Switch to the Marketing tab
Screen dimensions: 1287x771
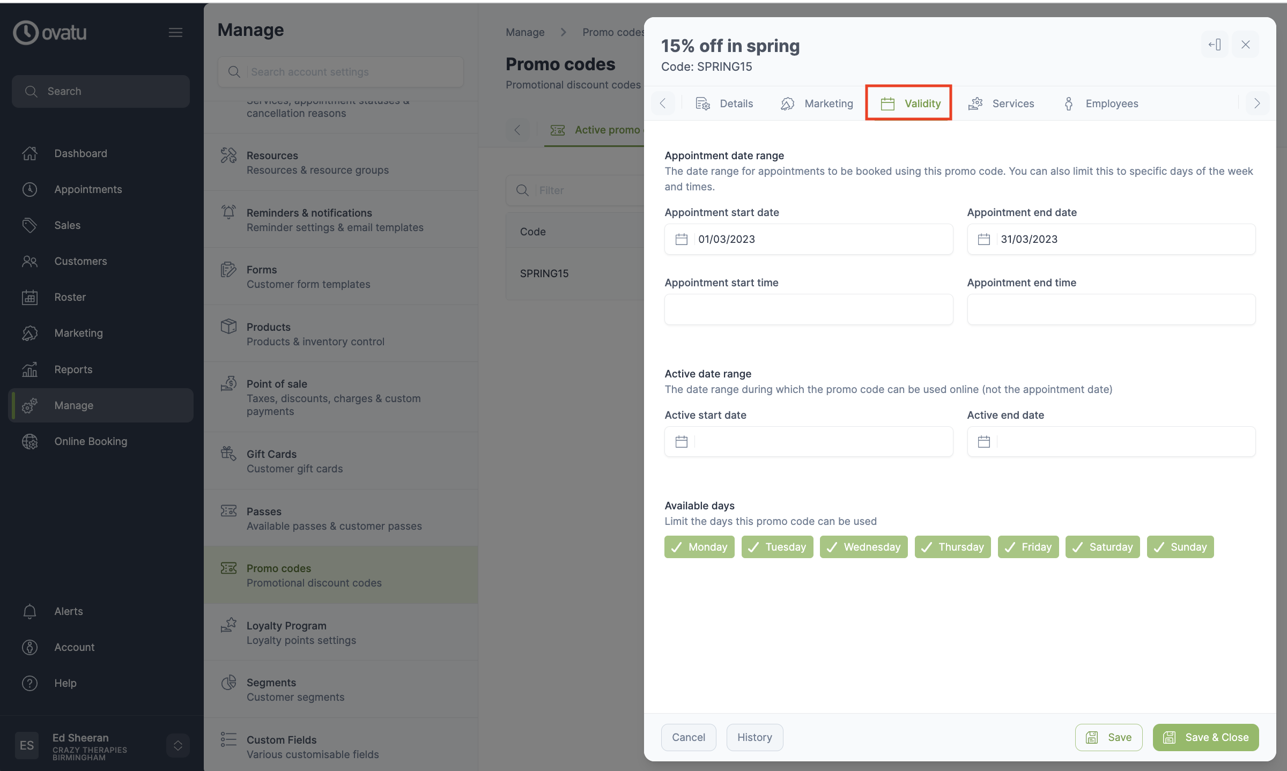(x=817, y=103)
